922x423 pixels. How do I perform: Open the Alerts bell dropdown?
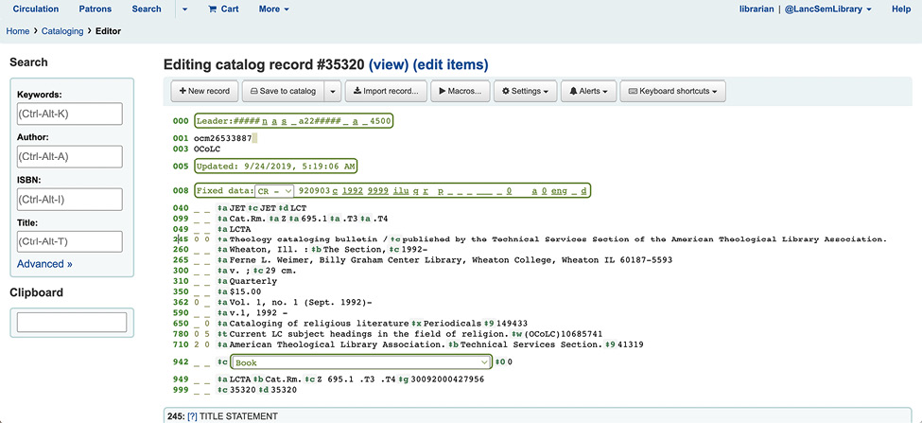[x=587, y=92]
